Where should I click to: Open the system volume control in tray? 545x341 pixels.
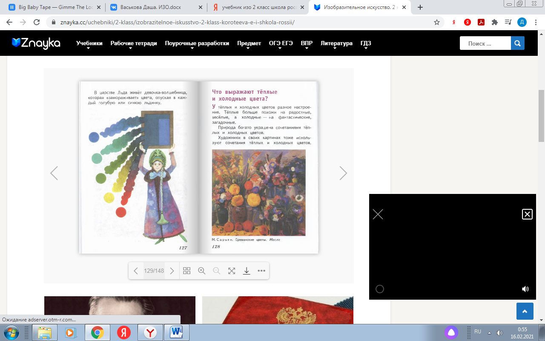pyautogui.click(x=499, y=332)
